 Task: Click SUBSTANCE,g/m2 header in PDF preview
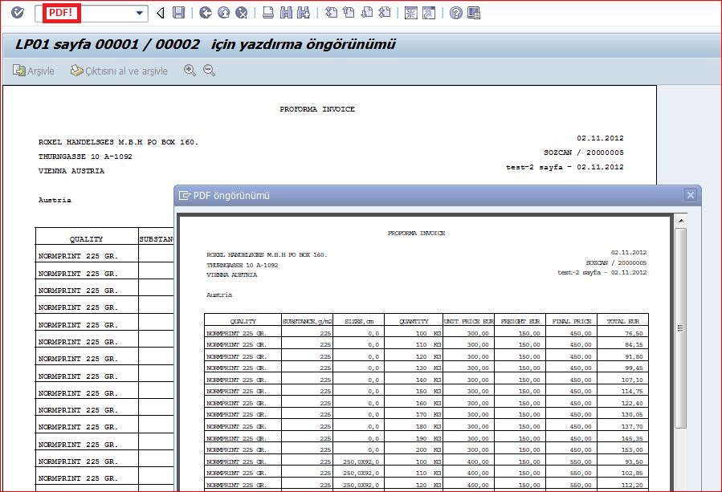307,321
